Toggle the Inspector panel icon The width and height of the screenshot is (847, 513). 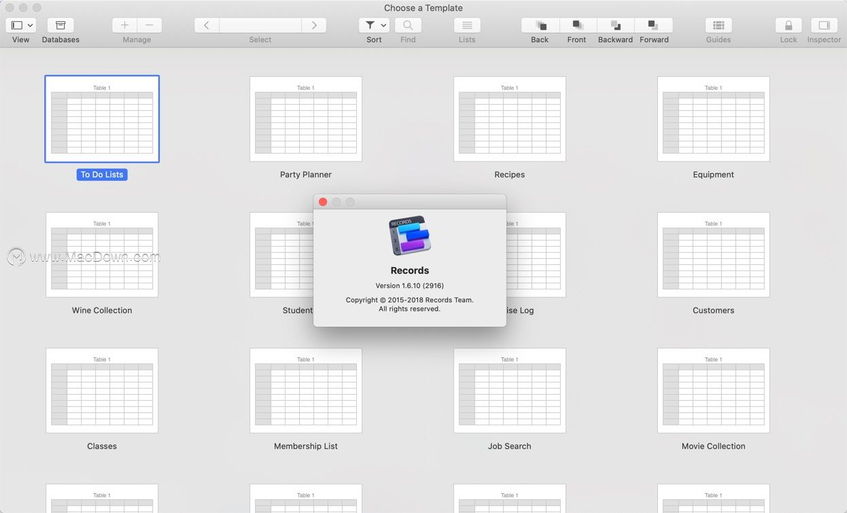point(824,25)
